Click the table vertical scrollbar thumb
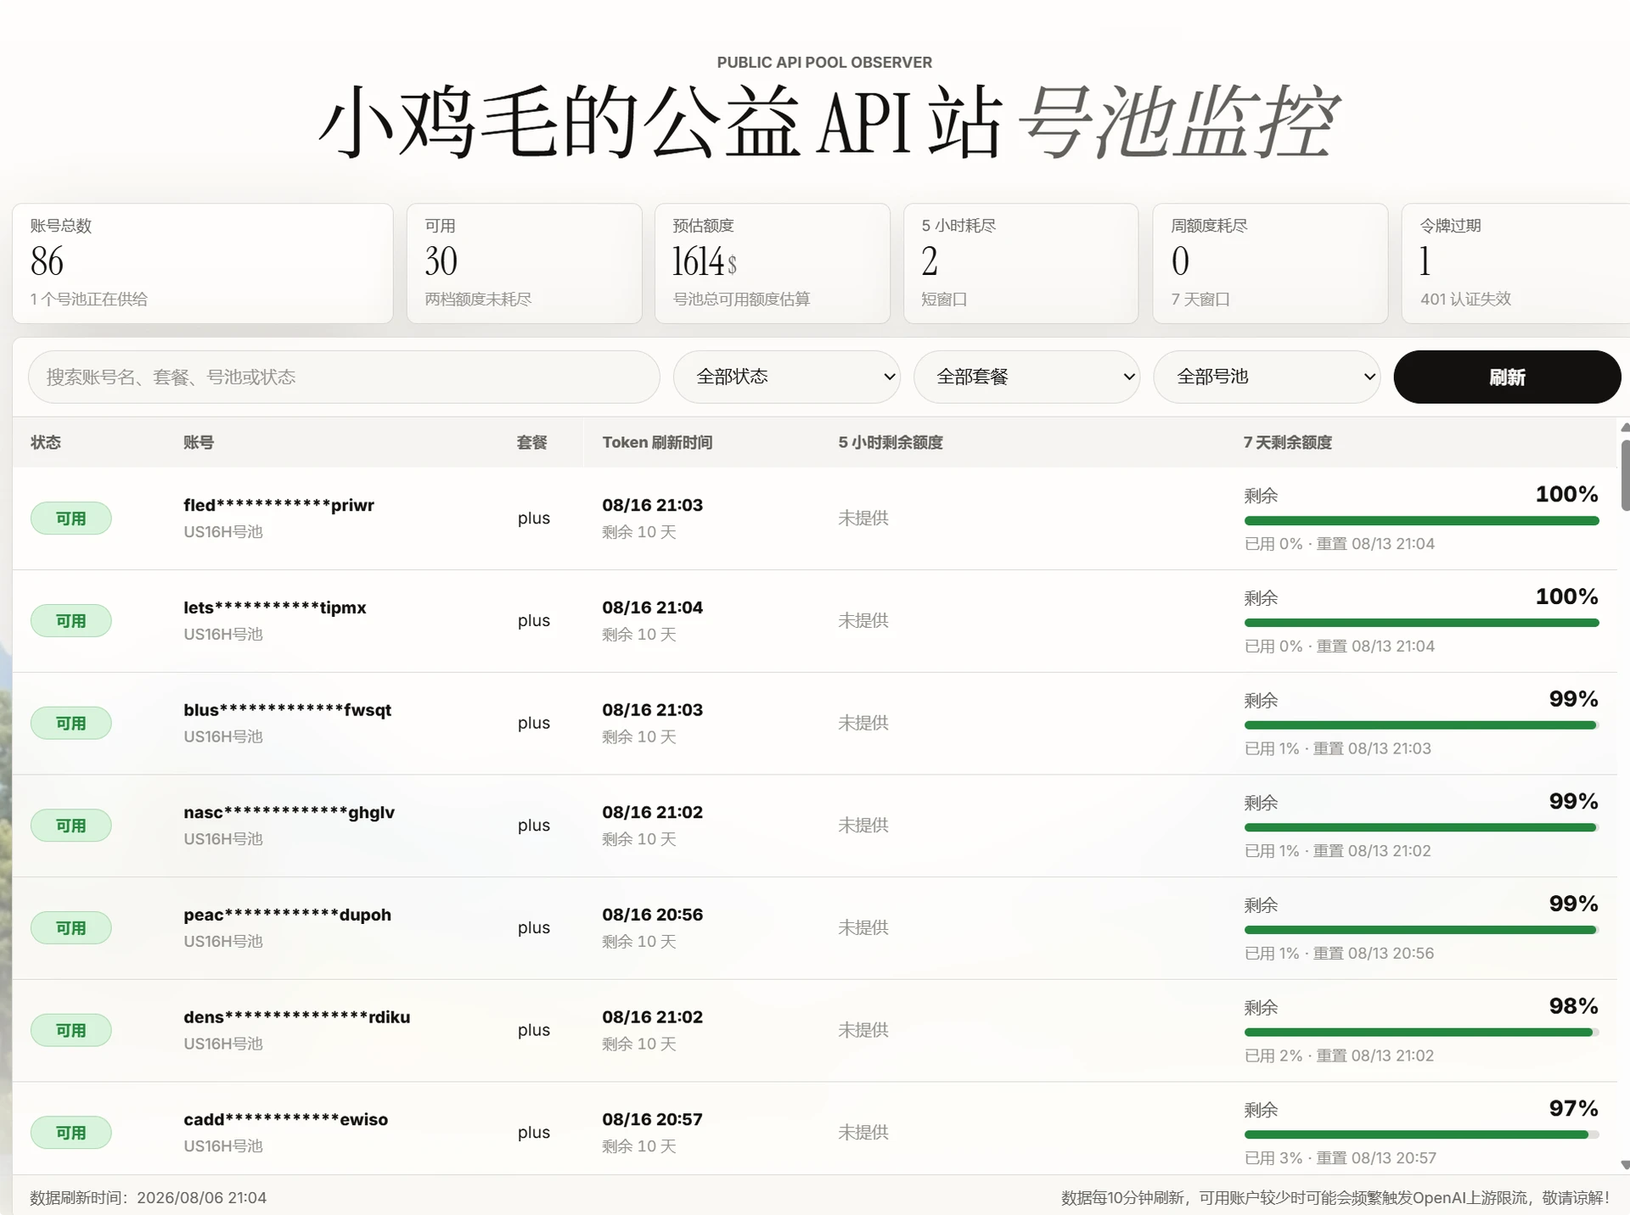 point(1625,475)
